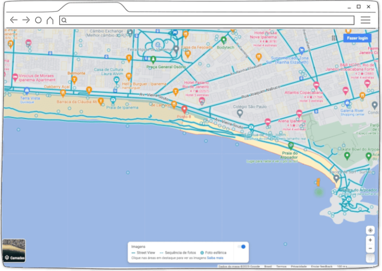The width and height of the screenshot is (382, 271).
Task: Click the browser back arrow
Action: click(x=13, y=20)
